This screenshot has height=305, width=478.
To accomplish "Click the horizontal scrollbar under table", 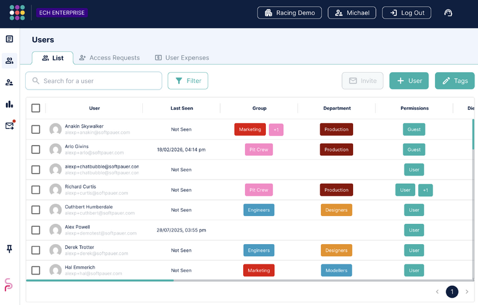I will pyautogui.click(x=100, y=281).
